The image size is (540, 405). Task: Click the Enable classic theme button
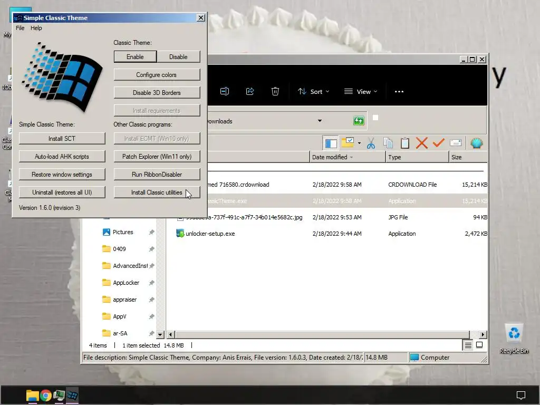coord(135,57)
